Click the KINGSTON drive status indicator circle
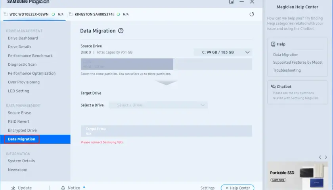333x190 pixels. pyautogui.click(x=118, y=14)
